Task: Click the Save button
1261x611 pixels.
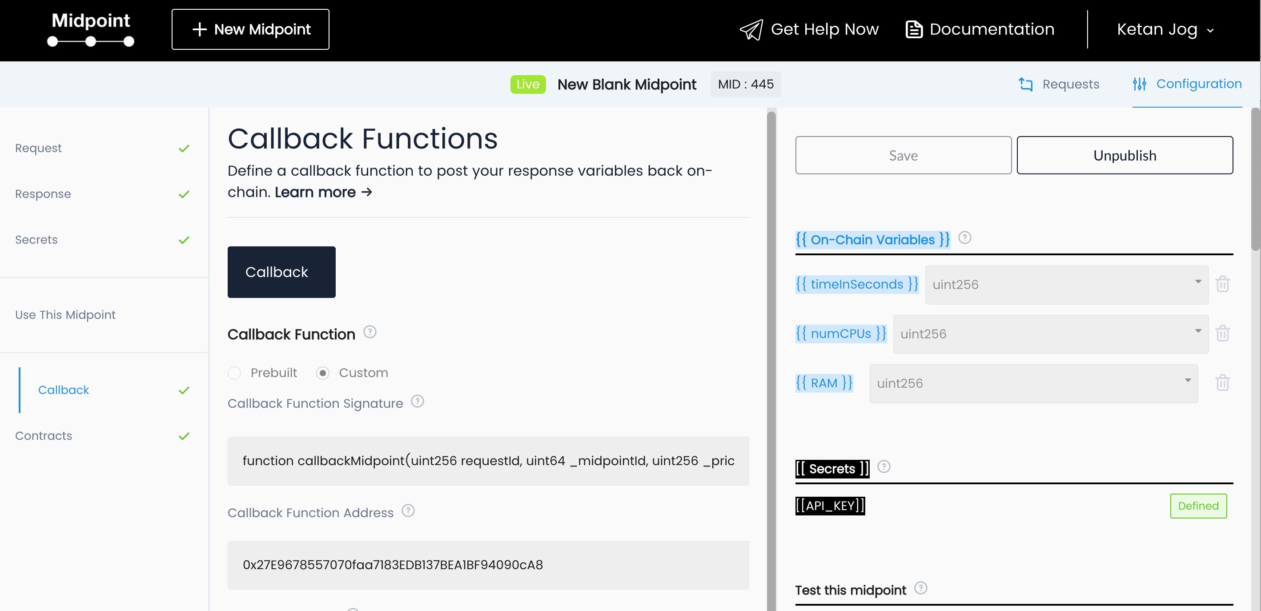Action: point(903,155)
